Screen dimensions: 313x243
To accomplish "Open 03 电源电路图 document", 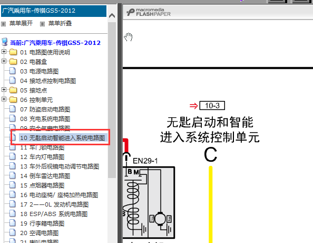I will (39, 71).
